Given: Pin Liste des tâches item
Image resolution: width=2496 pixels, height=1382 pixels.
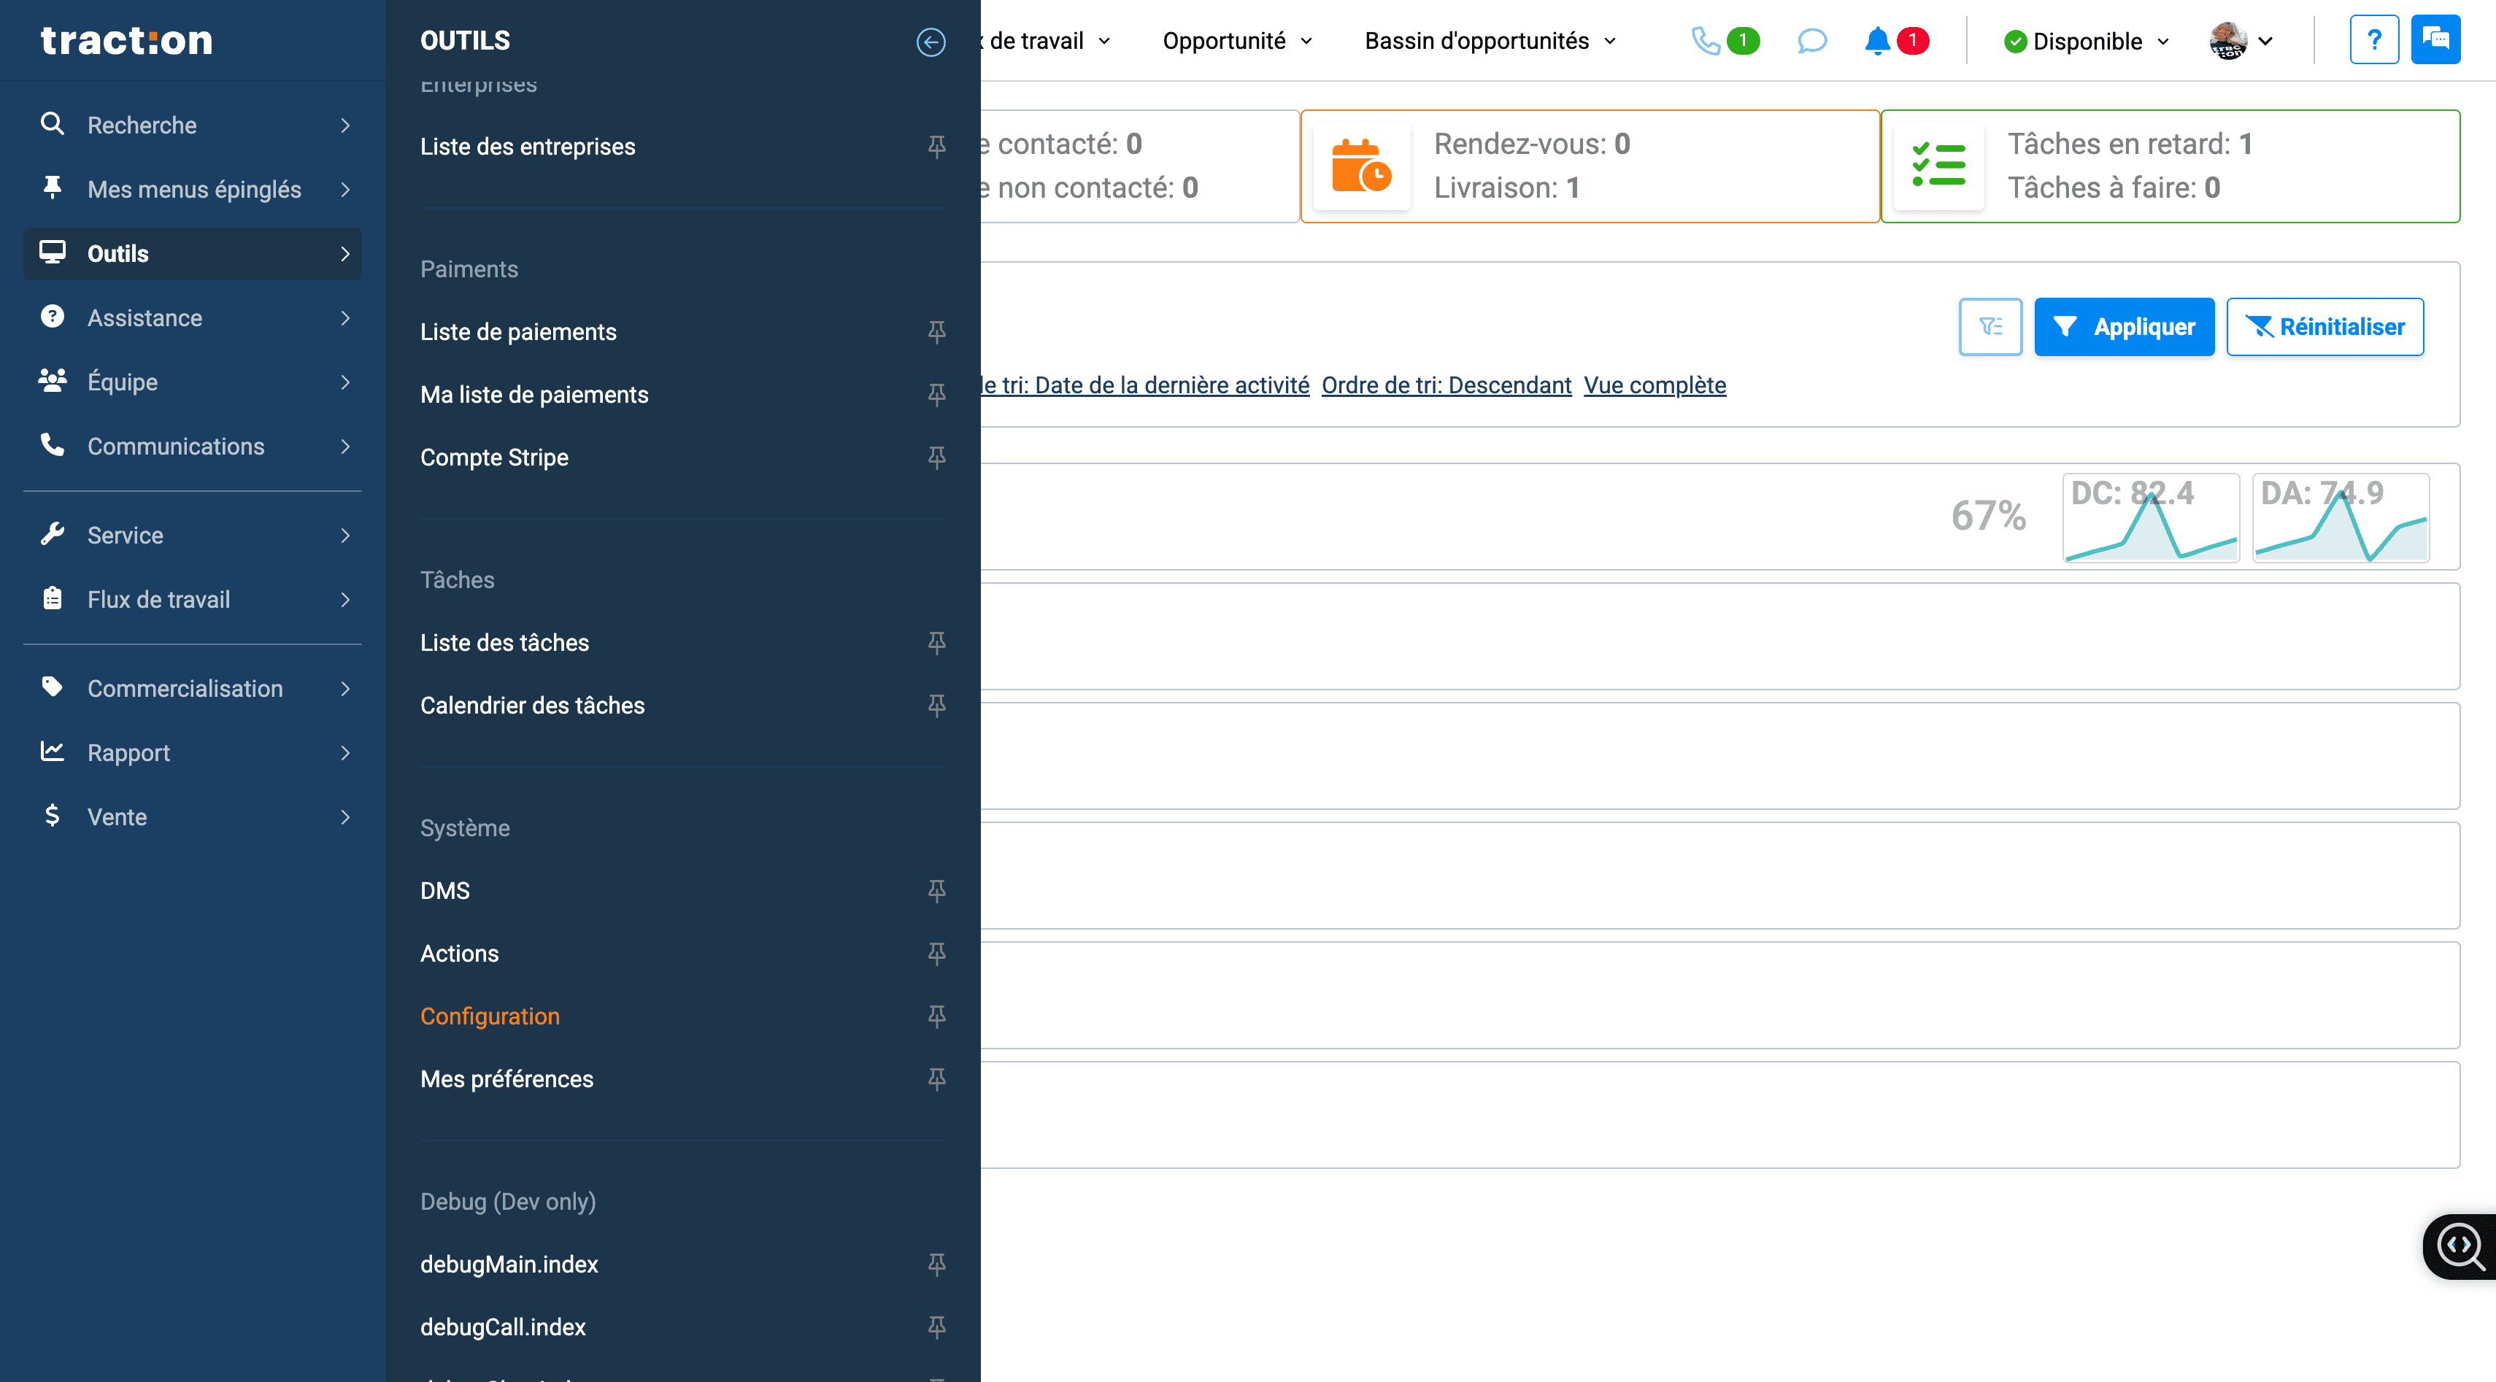Looking at the screenshot, I should 936,643.
